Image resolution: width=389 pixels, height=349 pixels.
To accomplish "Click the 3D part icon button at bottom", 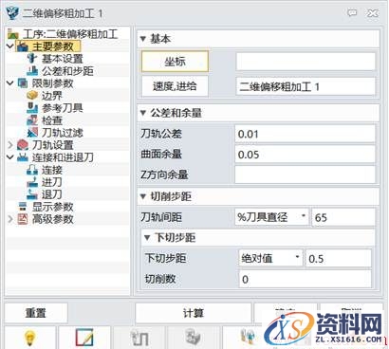I will point(194,338).
